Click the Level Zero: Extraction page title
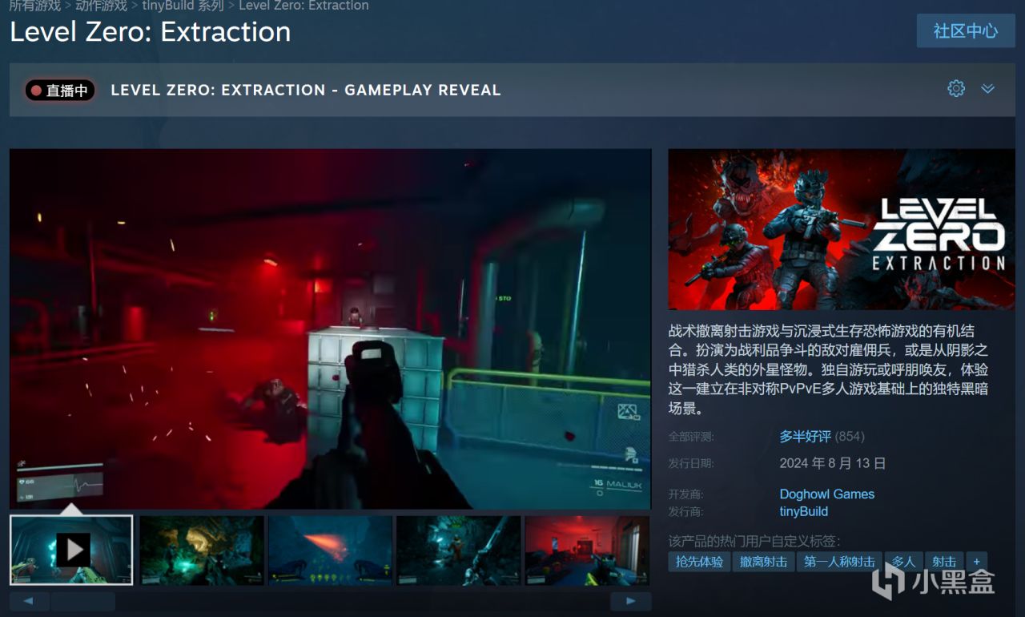 [x=151, y=32]
